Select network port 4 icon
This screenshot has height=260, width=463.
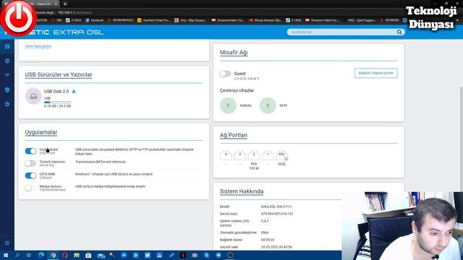[x=226, y=155]
